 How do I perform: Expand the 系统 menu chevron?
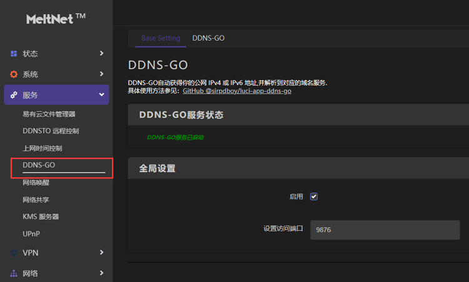tap(101, 74)
